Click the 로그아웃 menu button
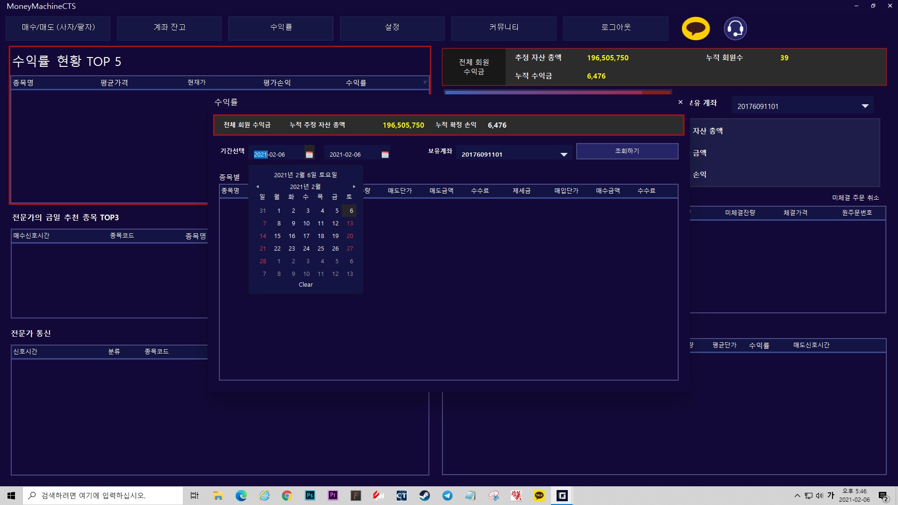This screenshot has height=505, width=898. 616,28
